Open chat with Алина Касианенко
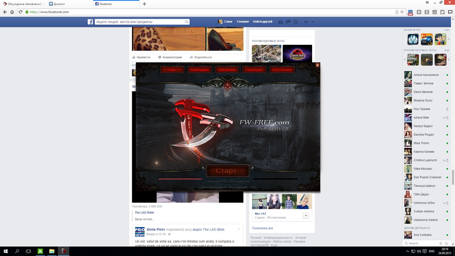 pos(426,75)
